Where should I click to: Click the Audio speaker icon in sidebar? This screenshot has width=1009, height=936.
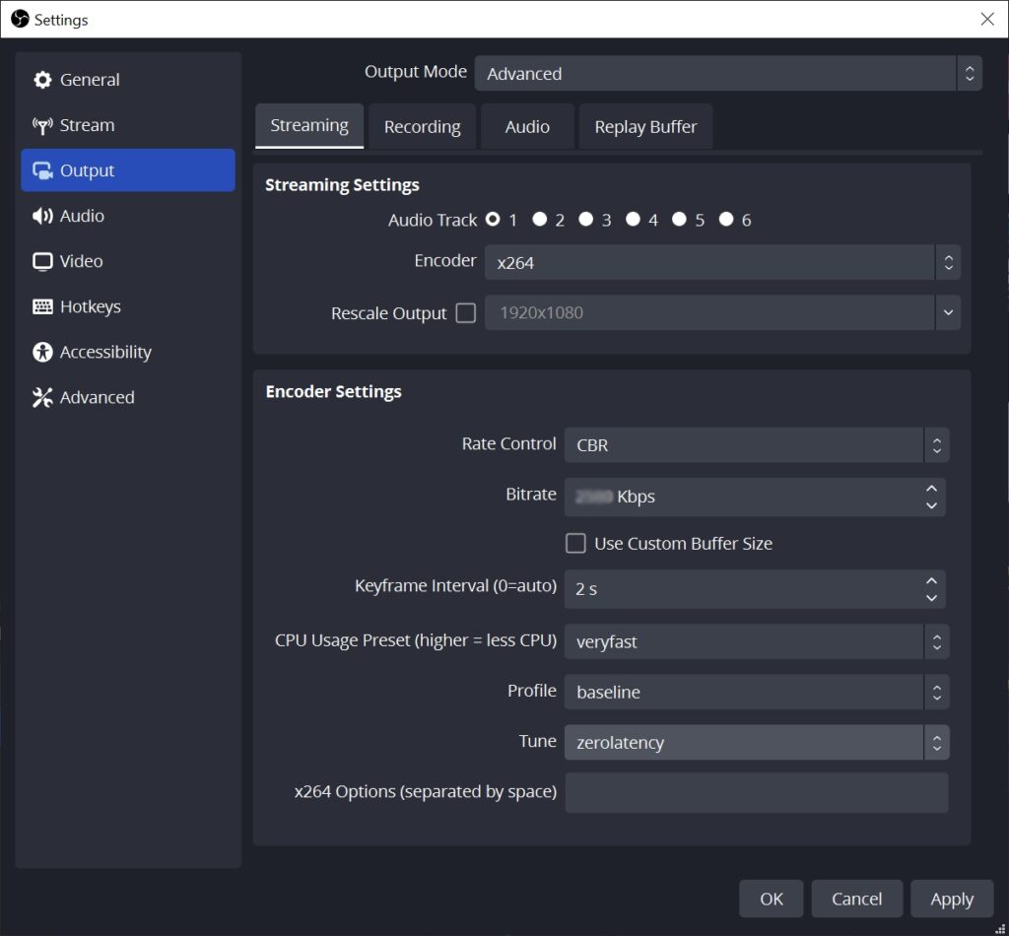(x=42, y=216)
